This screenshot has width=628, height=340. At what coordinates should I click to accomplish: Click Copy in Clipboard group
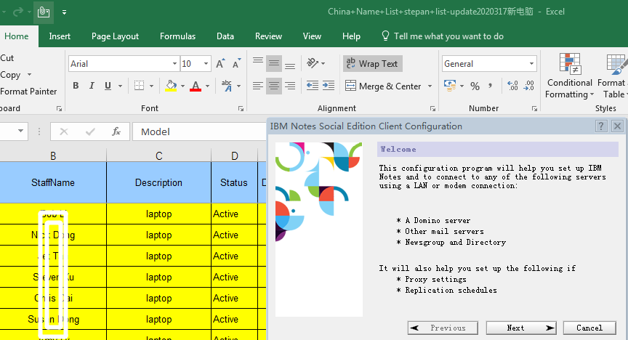point(10,75)
